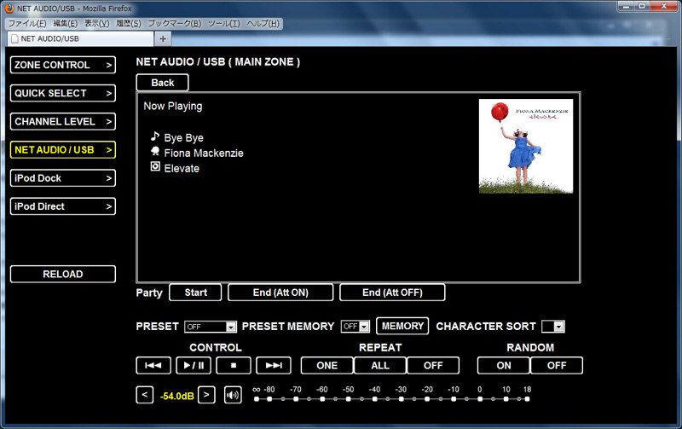Increase volume with the right arrow
This screenshot has height=429, width=682.
(206, 395)
